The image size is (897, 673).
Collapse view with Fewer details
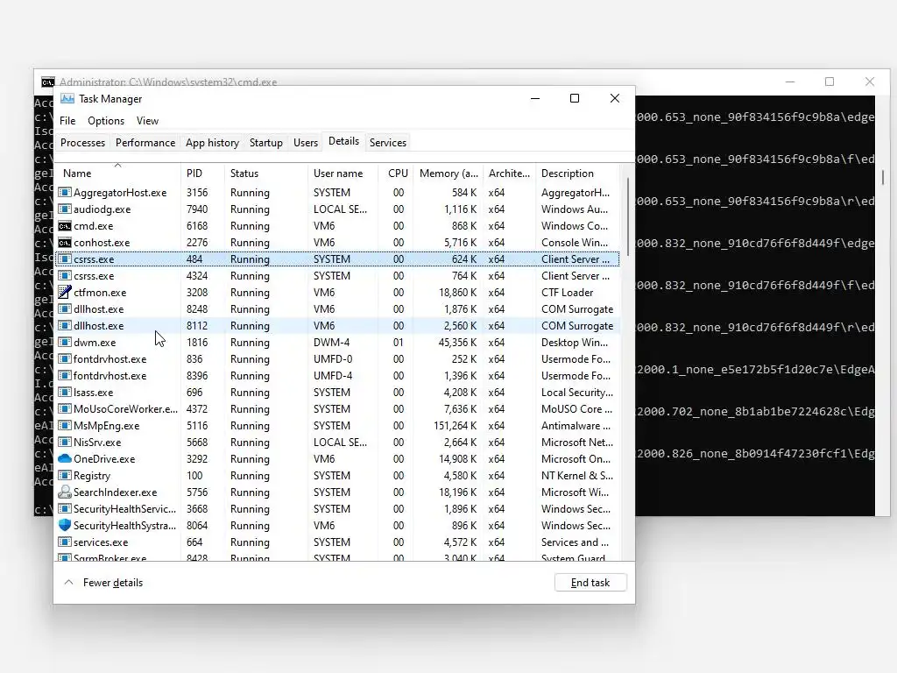(x=103, y=583)
